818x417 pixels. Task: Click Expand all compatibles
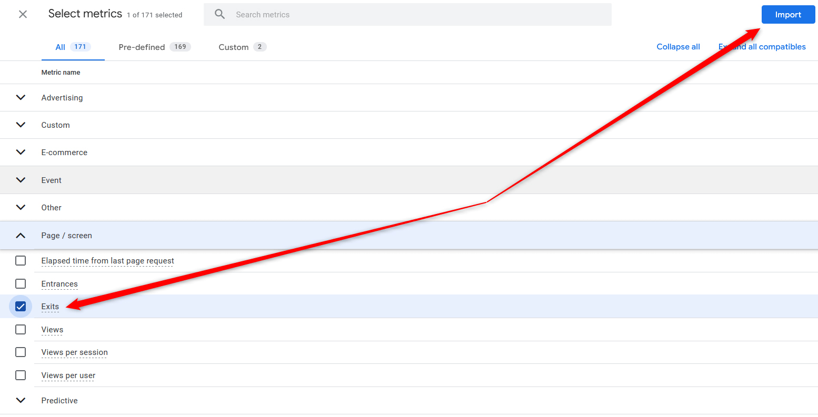[x=762, y=47]
